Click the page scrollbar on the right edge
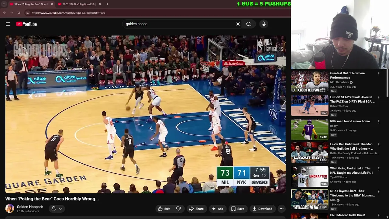This screenshot has width=389, height=219. [387, 84]
